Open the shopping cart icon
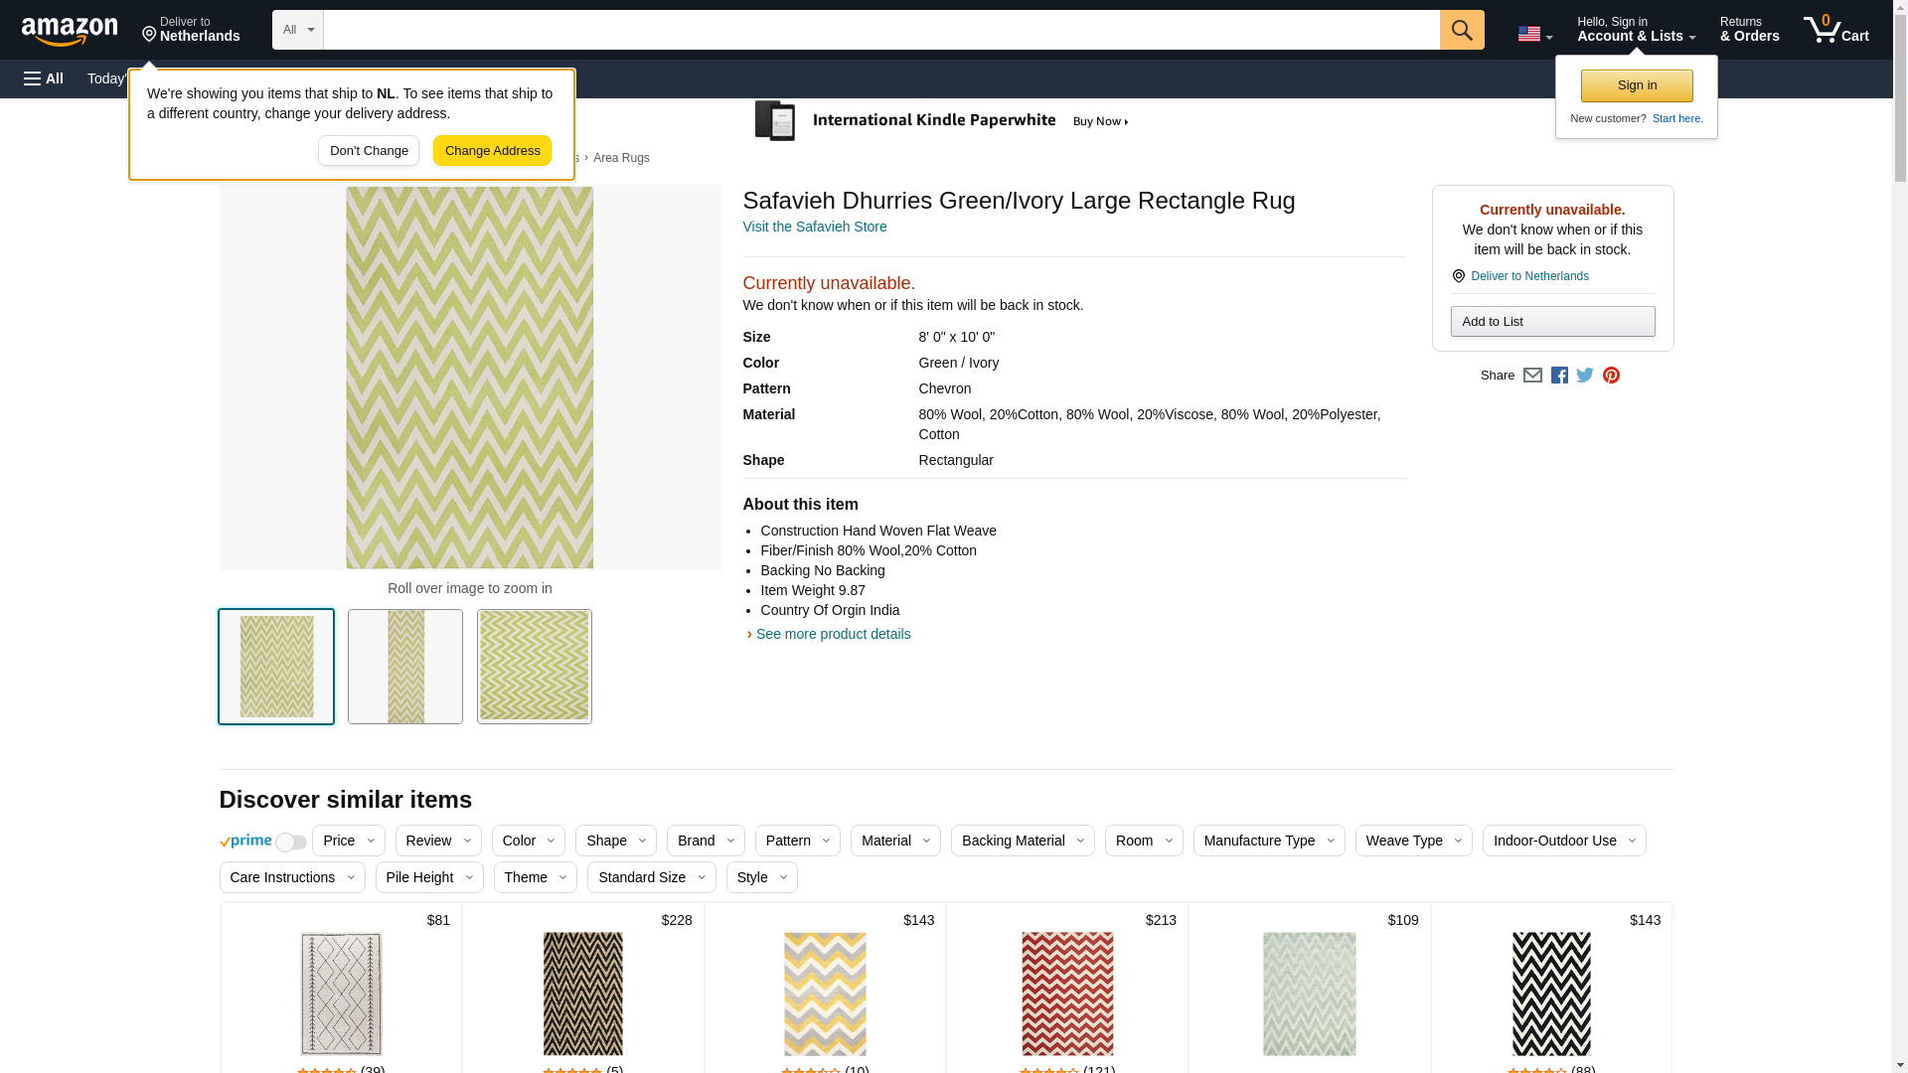 (1834, 30)
